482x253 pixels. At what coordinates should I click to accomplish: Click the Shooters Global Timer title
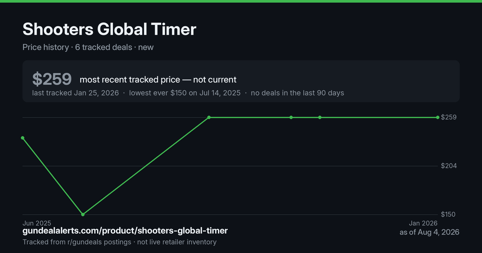pos(109,29)
